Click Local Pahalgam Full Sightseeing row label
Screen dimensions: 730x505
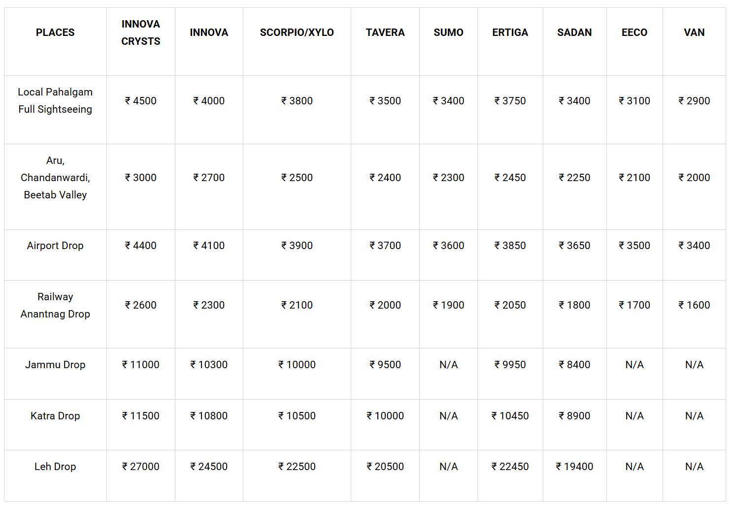pyautogui.click(x=55, y=100)
